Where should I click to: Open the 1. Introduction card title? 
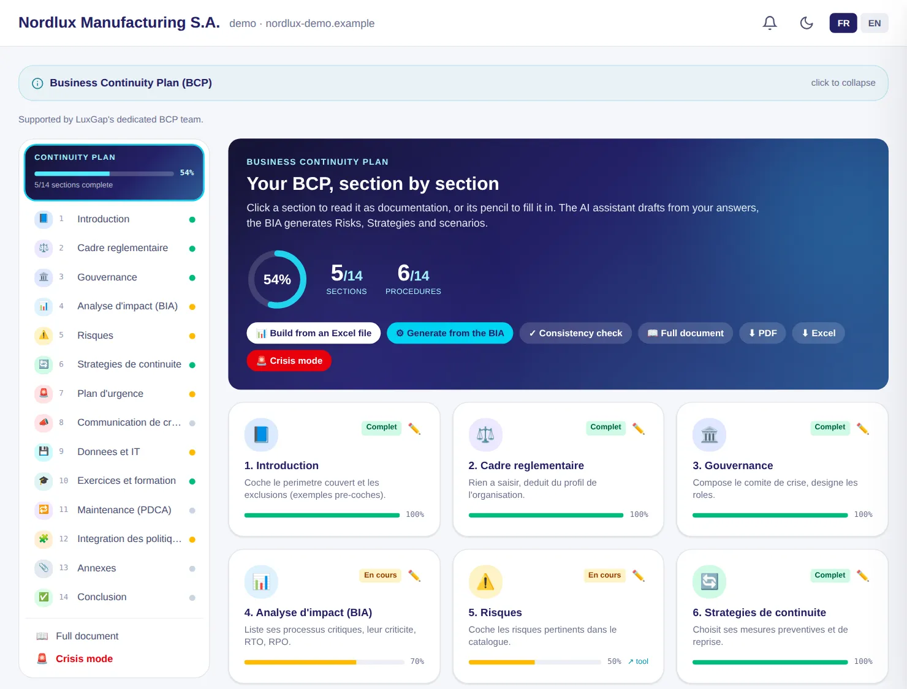tap(281, 465)
